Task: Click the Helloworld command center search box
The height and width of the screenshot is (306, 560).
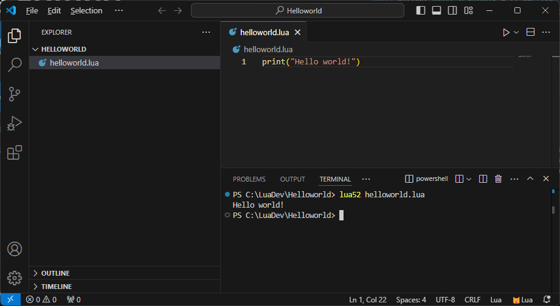Action: 297,11
